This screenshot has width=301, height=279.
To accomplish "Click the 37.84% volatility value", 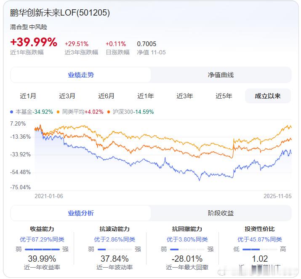I will coord(115,259).
